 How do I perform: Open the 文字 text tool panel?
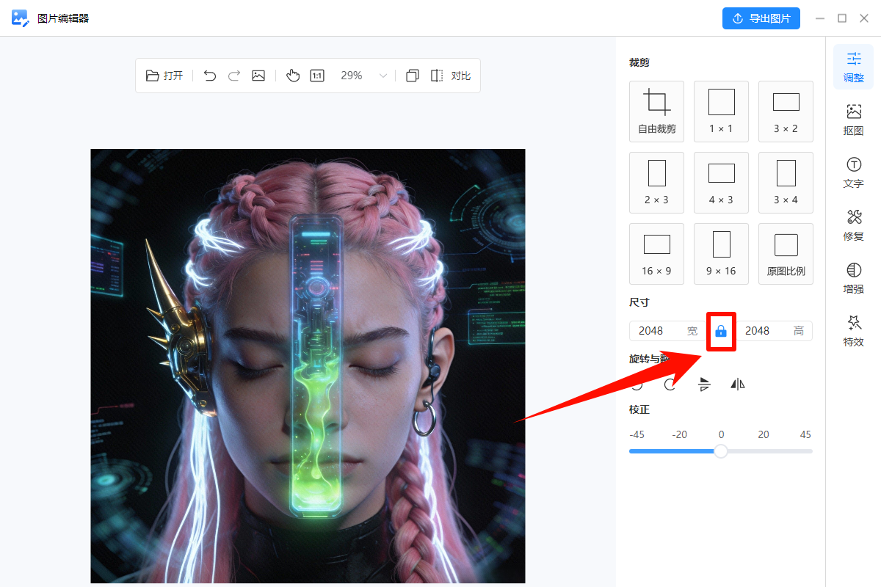pyautogui.click(x=853, y=172)
